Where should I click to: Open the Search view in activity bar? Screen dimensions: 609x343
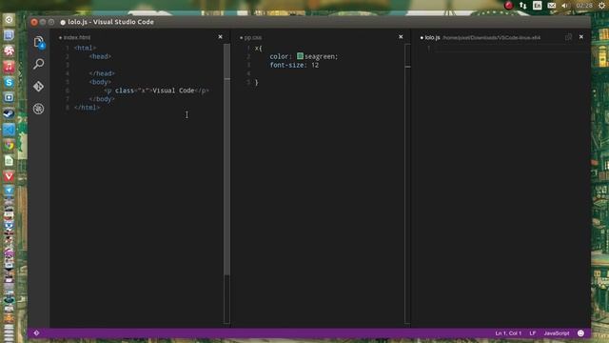click(38, 64)
